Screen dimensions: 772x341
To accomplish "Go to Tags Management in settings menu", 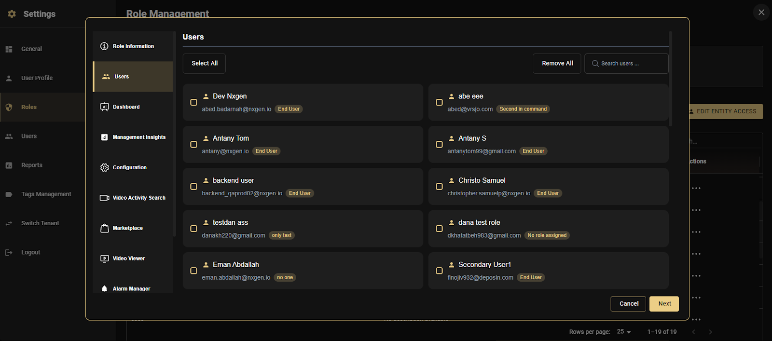I will pyautogui.click(x=46, y=194).
